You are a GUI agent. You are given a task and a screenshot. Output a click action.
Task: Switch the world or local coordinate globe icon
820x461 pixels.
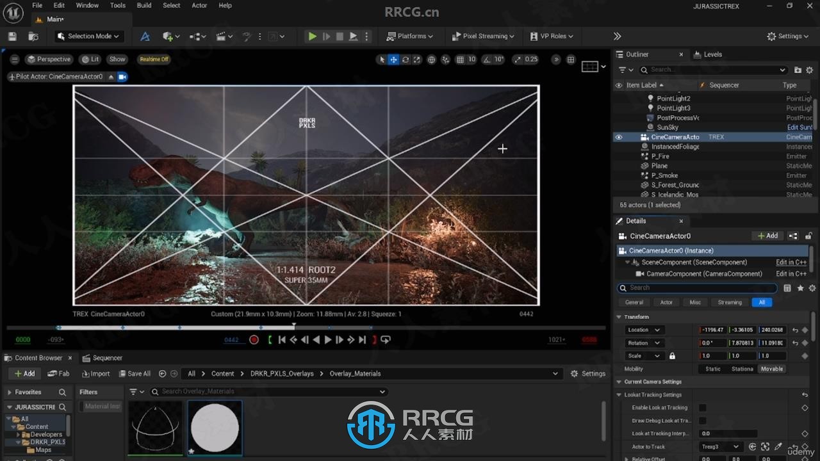click(x=432, y=60)
